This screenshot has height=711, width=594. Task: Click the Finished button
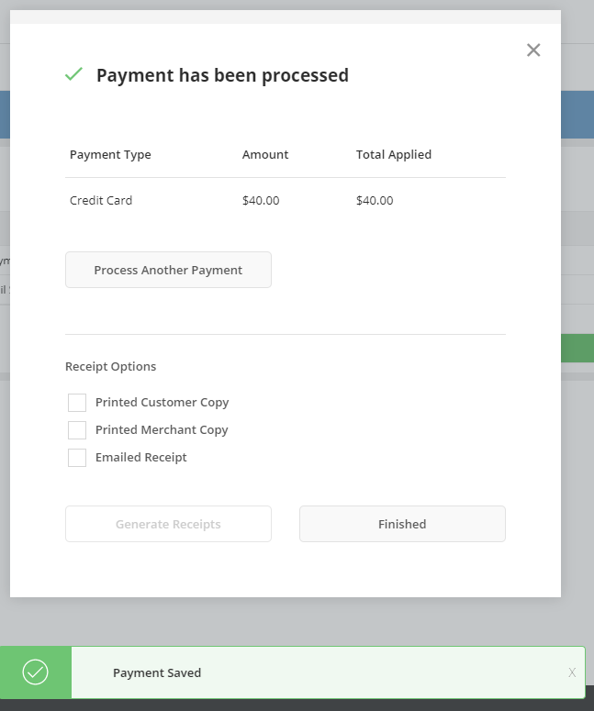tap(402, 524)
